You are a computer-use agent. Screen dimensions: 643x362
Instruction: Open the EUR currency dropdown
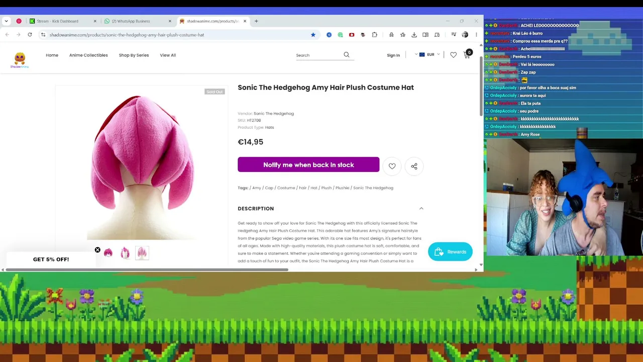point(430,55)
